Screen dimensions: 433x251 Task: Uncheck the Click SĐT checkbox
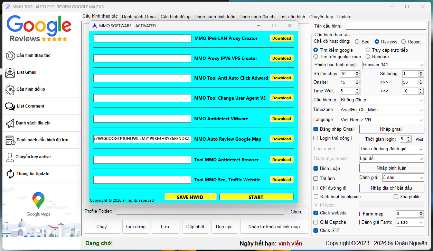(316, 230)
